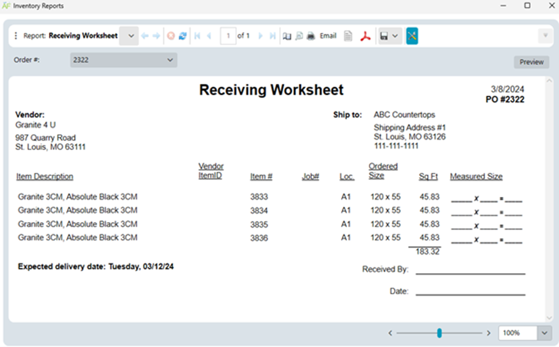The image size is (559, 347).
Task: Click the back arrow in the report toolbar
Action: 144,36
